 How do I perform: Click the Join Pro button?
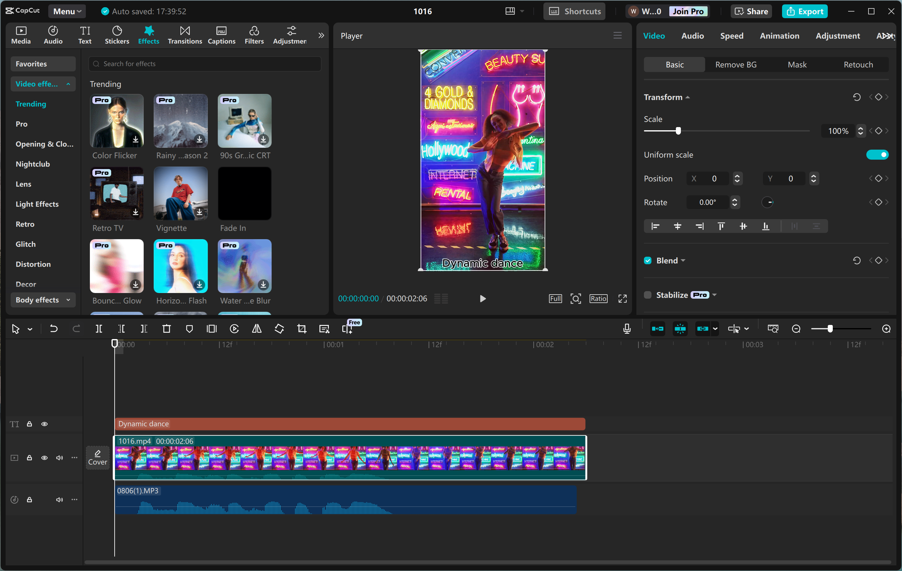688,11
